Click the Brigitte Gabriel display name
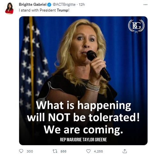Screen dimensions: 152x157 [33, 4]
